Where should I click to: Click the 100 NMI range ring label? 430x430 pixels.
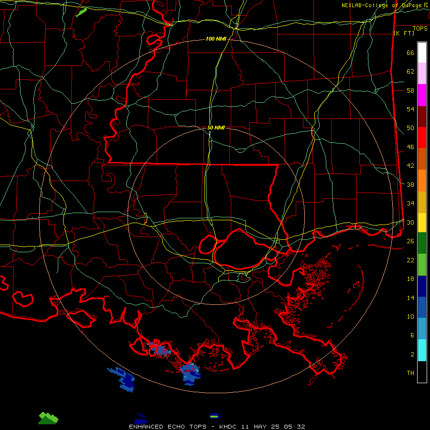point(216,39)
